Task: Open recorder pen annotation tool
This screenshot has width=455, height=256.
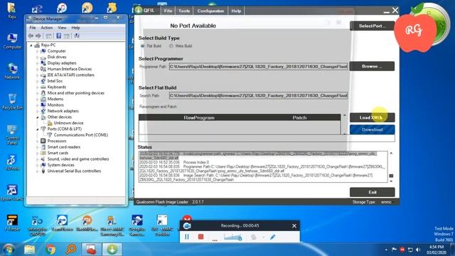Action: (x=272, y=237)
